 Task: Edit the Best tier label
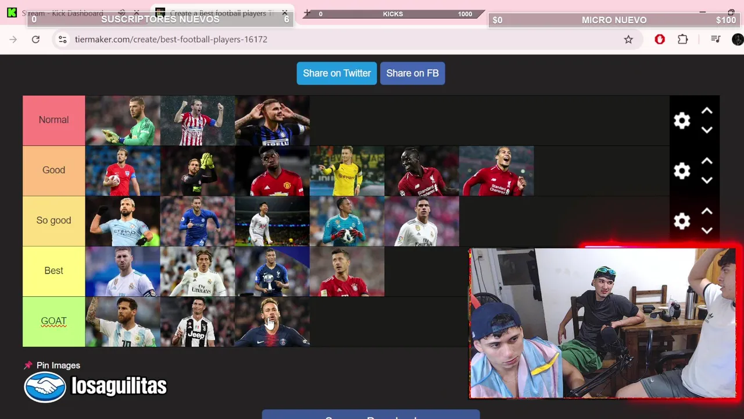coord(53,271)
